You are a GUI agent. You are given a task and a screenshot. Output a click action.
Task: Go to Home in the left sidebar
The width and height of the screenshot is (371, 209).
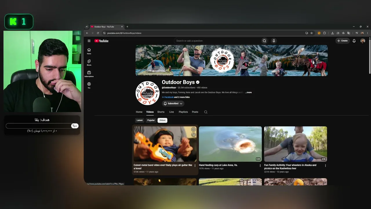(89, 51)
